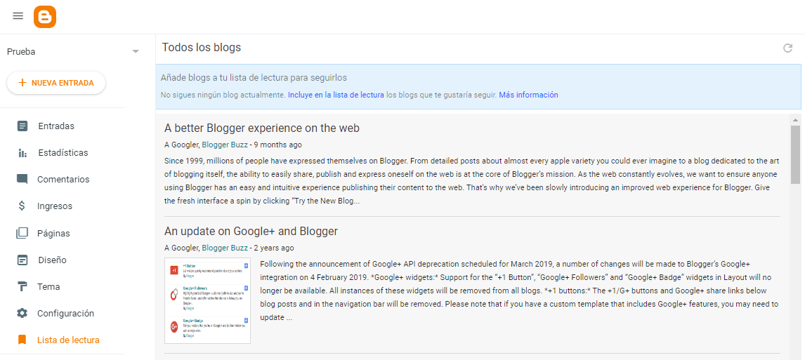Open Estadísticas section
This screenshot has height=360, width=805.
click(63, 153)
